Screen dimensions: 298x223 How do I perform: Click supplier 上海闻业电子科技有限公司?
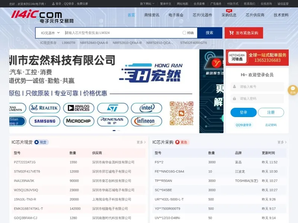(x=111, y=199)
